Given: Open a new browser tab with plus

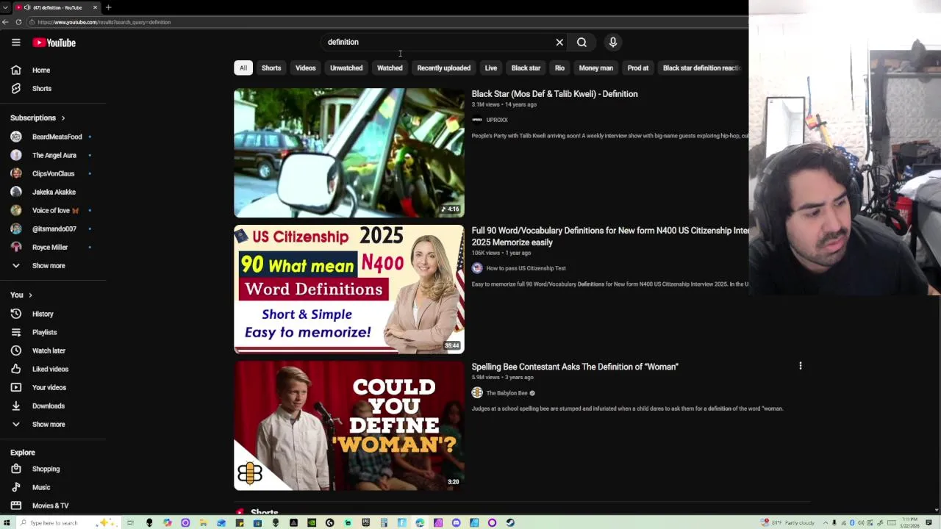Looking at the screenshot, I should coord(108,7).
